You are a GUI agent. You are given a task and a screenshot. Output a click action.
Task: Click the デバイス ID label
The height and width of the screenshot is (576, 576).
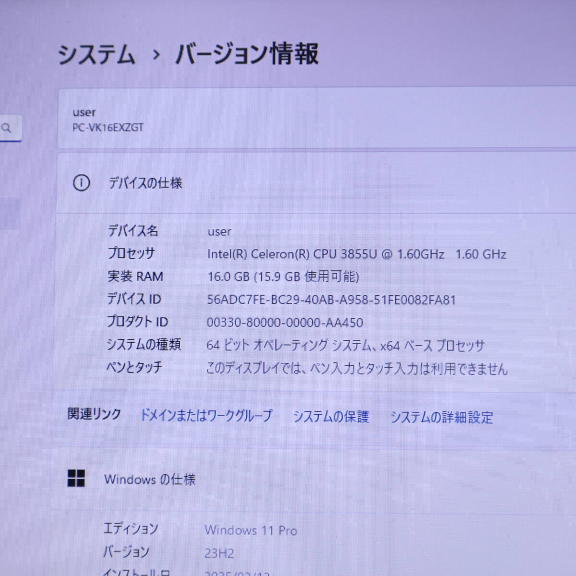pos(133,299)
